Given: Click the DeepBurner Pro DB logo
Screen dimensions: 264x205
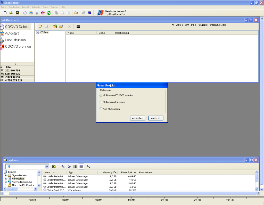Looking at the screenshot, I should tap(101, 13).
